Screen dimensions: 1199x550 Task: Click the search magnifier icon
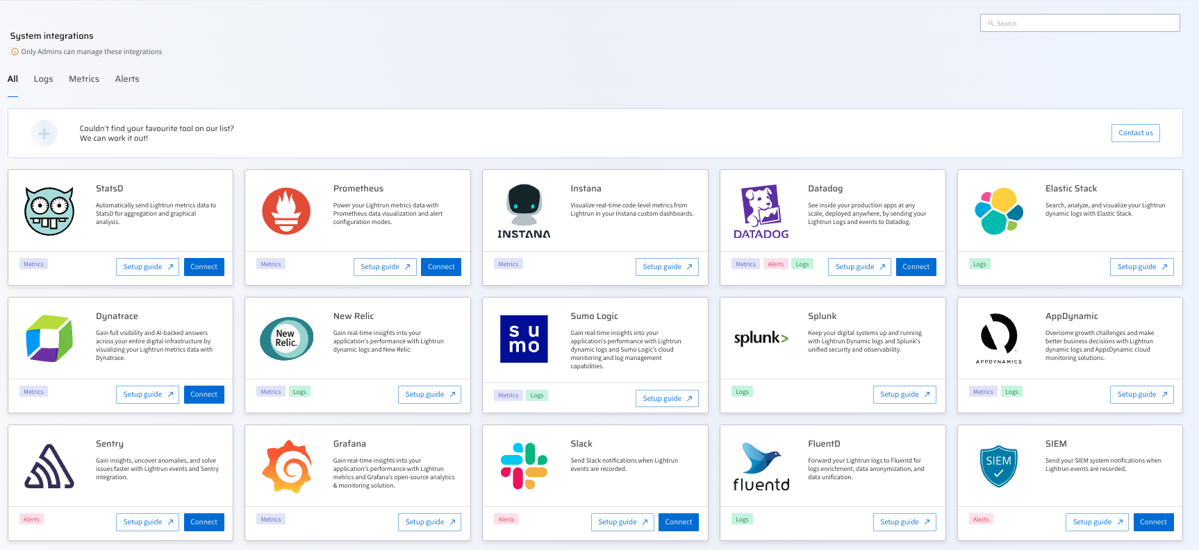point(991,24)
